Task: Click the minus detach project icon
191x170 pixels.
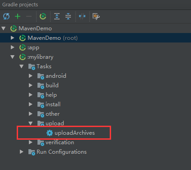Action: point(29,16)
